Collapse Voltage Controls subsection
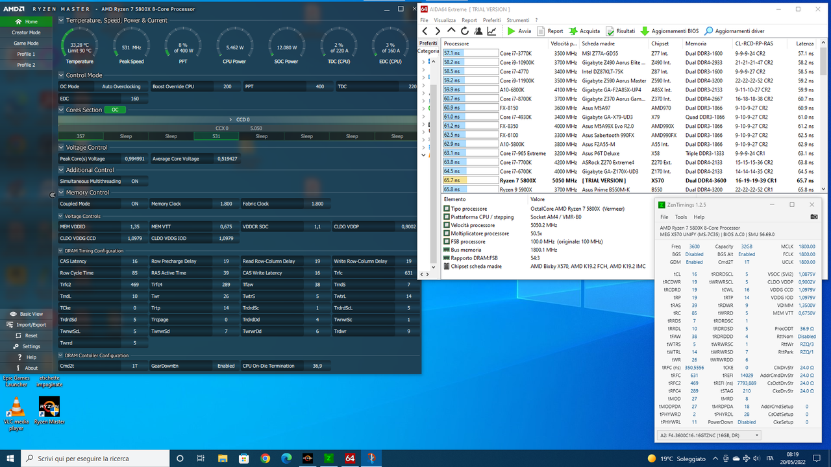This screenshot has width=831, height=467. click(61, 215)
